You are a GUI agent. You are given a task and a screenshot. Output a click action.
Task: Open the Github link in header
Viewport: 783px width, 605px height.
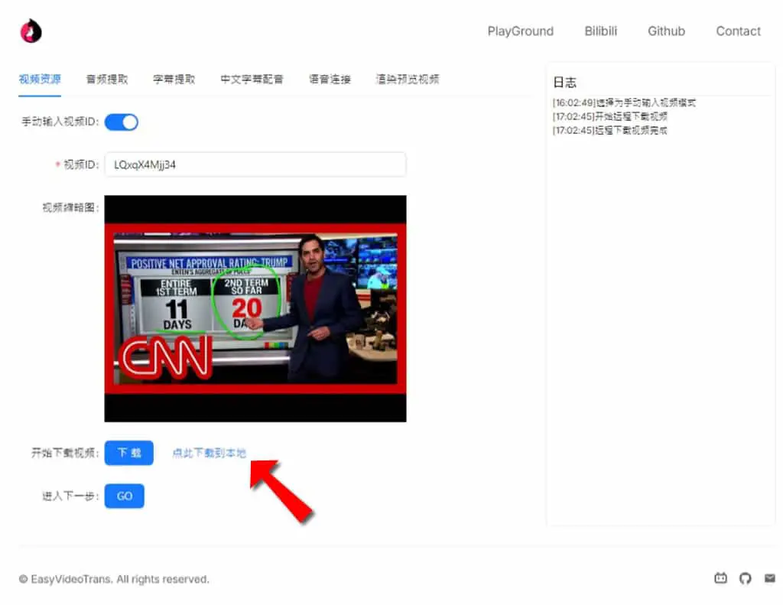[666, 31]
